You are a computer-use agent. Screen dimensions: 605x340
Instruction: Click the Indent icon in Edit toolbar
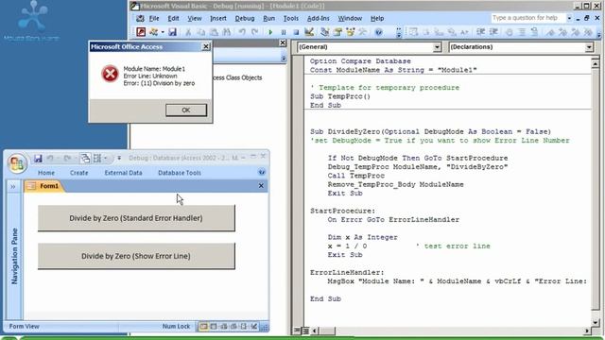pyautogui.click(x=480, y=32)
